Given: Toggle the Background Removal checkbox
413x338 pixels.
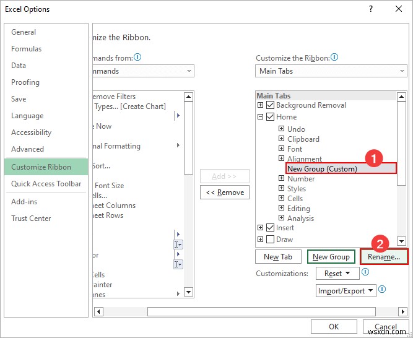Looking at the screenshot, I should (270, 105).
